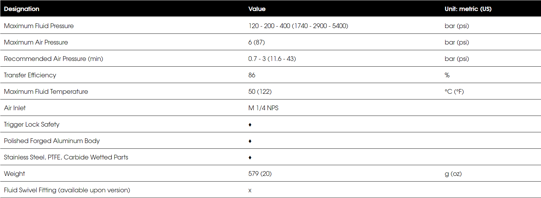Click the Transfer Efficiency label
Image resolution: width=541 pixels, height=198 pixels.
point(30,75)
